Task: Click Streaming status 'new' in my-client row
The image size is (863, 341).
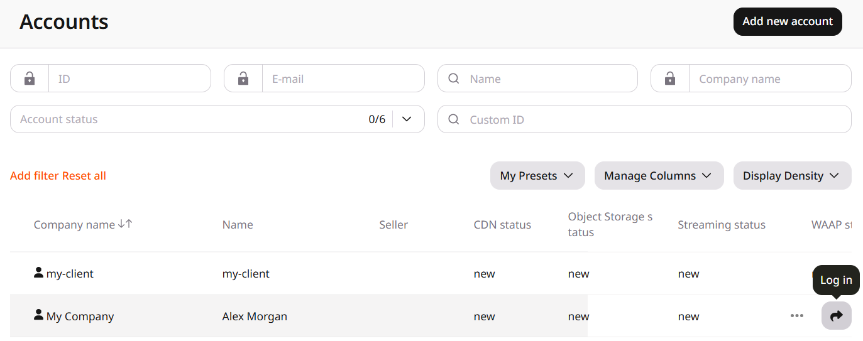Action: tap(688, 274)
